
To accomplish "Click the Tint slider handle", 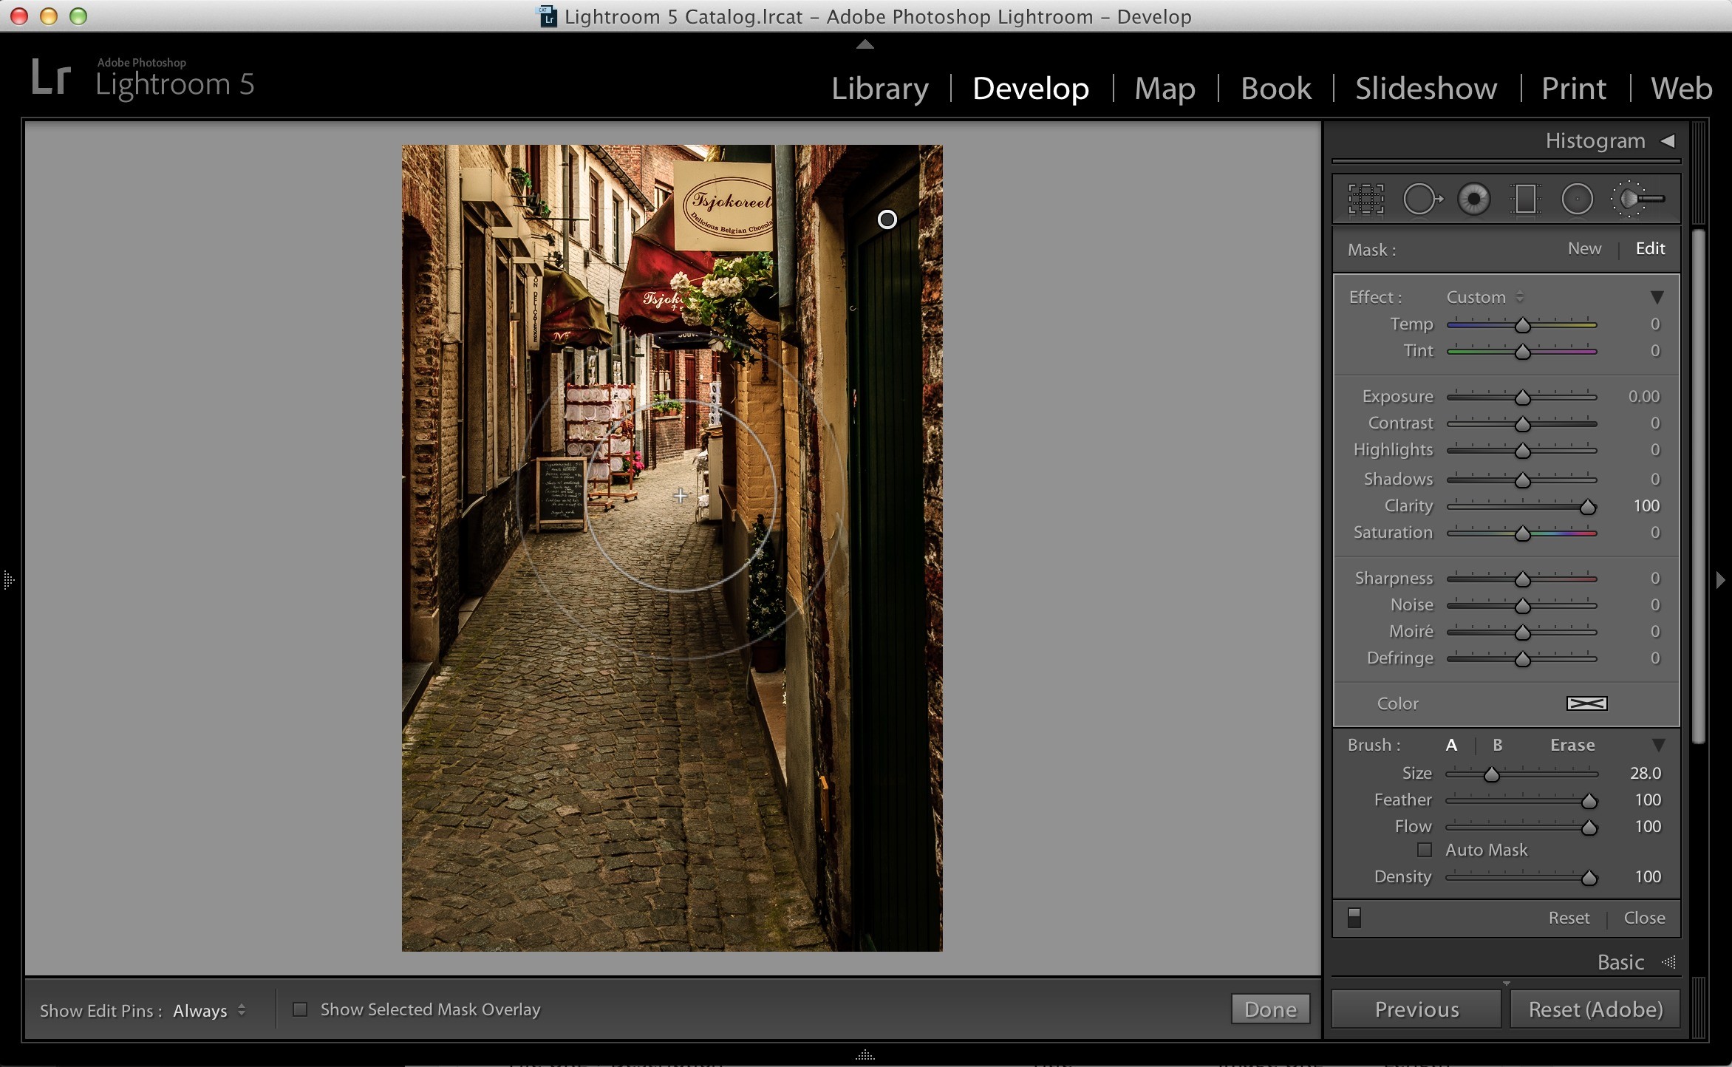I will [1522, 352].
